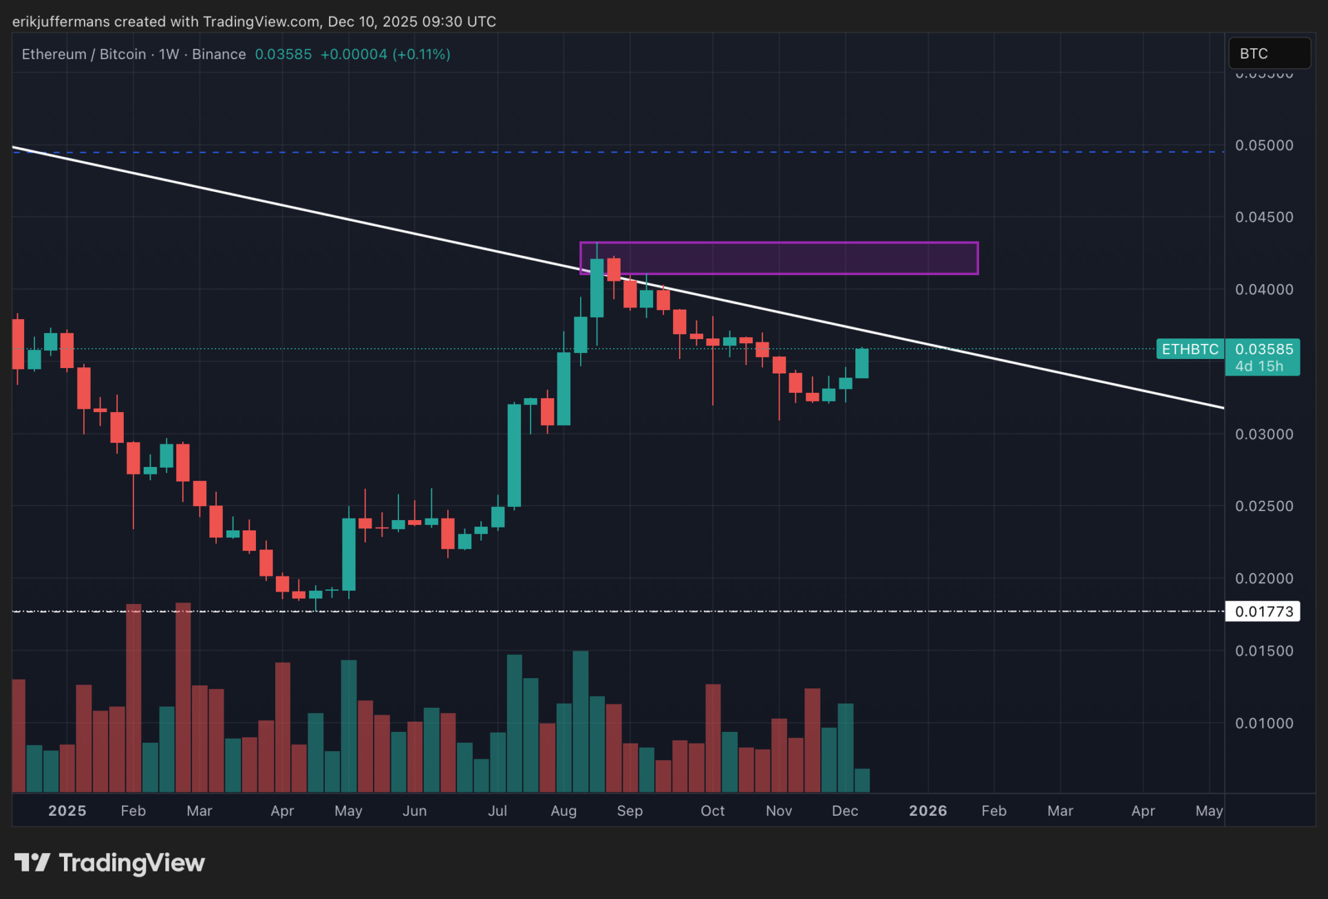Click the TradingView wordmark text
The image size is (1328, 899).
[x=132, y=863]
